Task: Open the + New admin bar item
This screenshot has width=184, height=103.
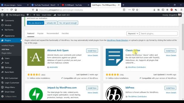Action: coord(37,15)
